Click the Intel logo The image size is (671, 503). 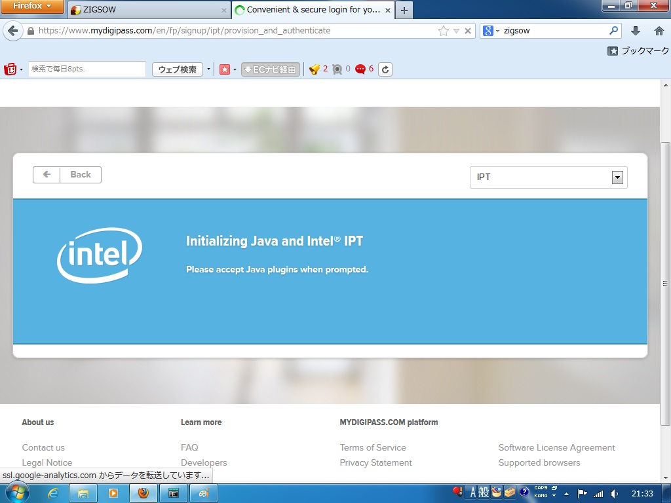coord(100,255)
